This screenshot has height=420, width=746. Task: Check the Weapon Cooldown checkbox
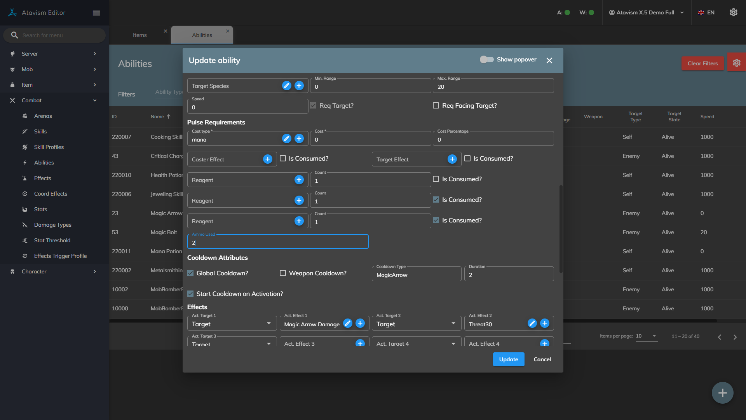(283, 273)
